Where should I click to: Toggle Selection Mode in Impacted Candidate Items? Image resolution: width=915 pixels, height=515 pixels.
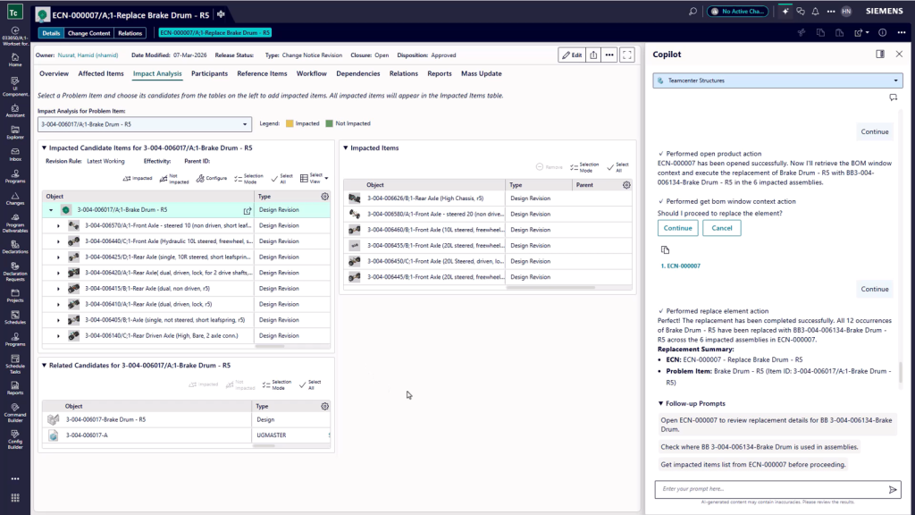click(248, 179)
